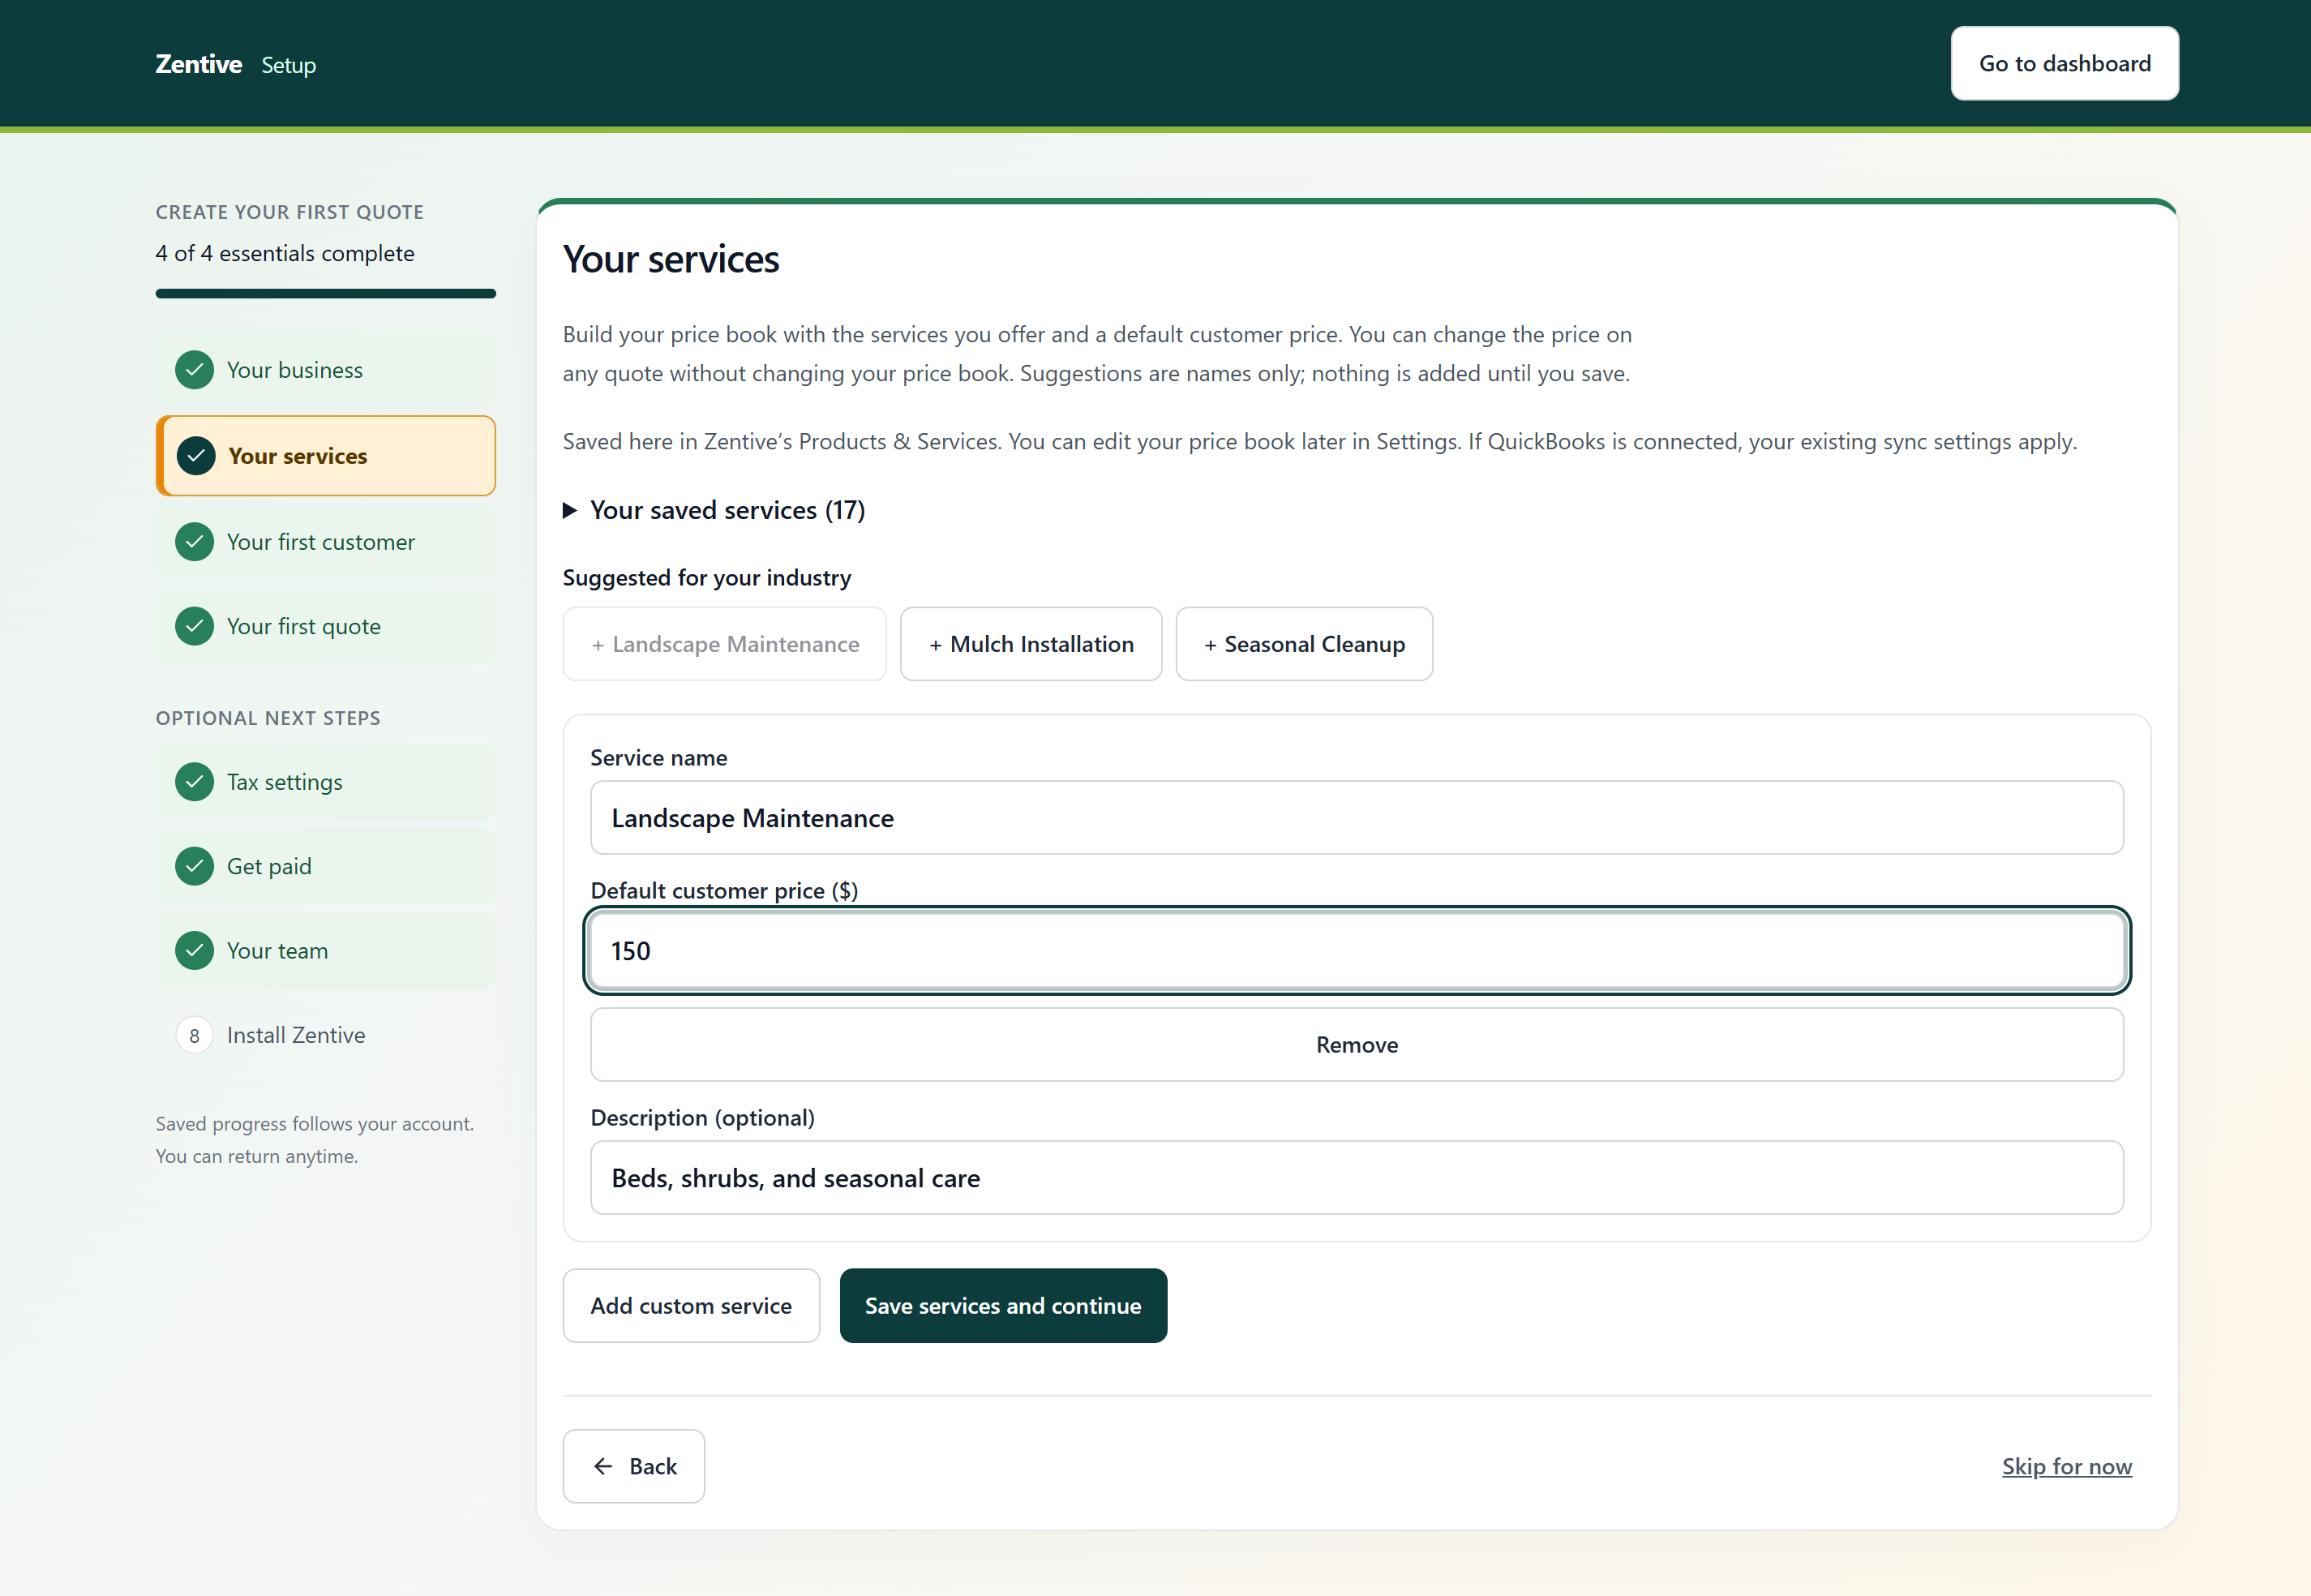Click checkmark icon beside Get paid

(x=194, y=866)
